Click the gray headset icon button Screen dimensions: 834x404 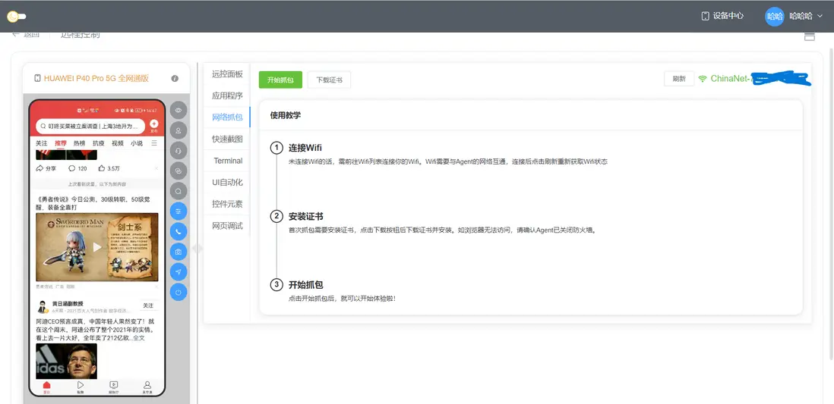pyautogui.click(x=178, y=151)
